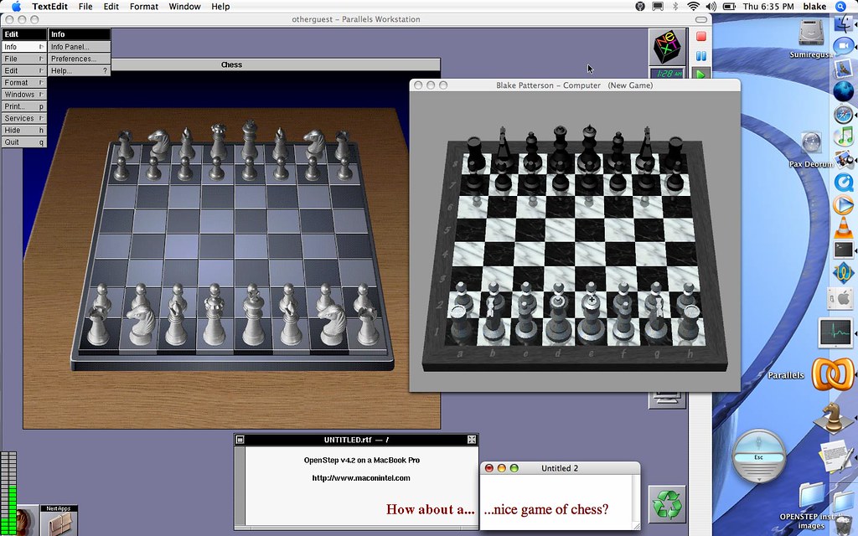Click the Spotlight search icon
The height and width of the screenshot is (536, 858).
pyautogui.click(x=840, y=7)
